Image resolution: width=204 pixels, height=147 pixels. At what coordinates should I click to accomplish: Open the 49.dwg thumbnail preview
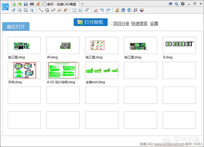pyautogui.click(x=63, y=45)
